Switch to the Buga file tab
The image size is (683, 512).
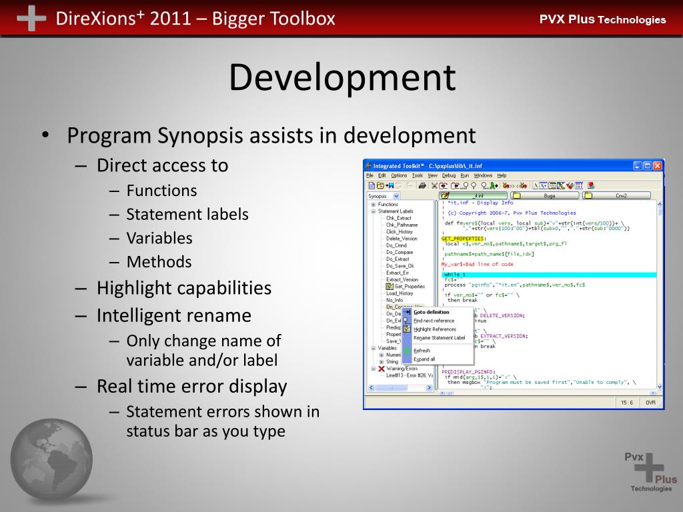545,195
